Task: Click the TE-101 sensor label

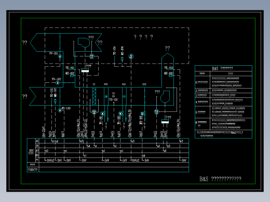Action: pos(70,68)
